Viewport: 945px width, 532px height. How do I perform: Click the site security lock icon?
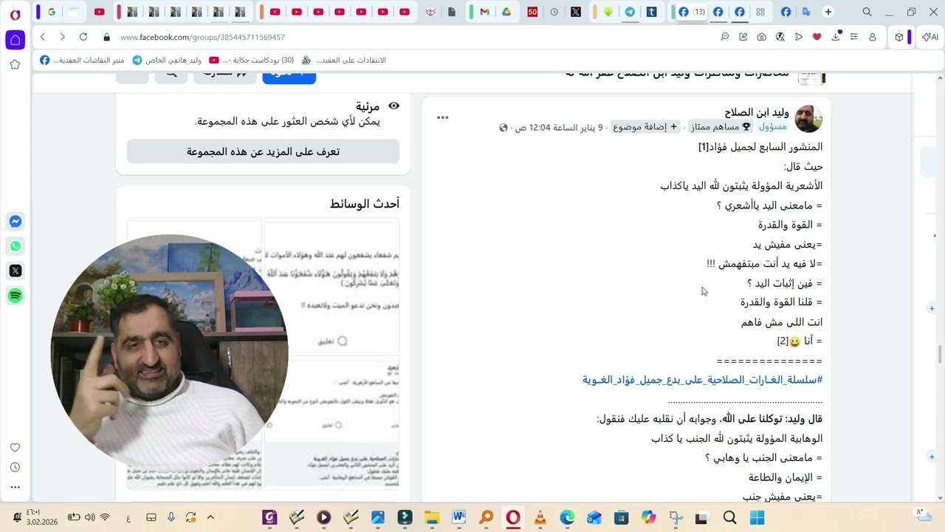point(107,37)
